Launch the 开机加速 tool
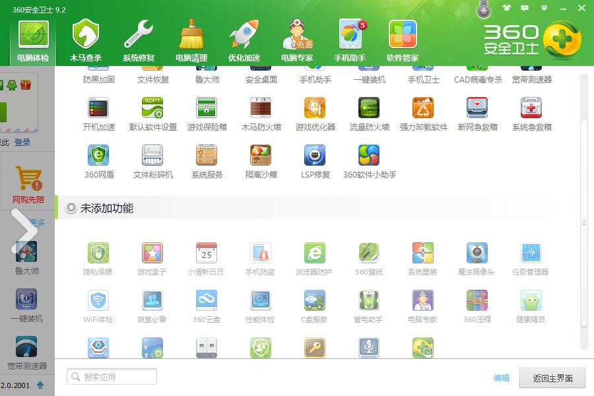This screenshot has width=594, height=396. [x=98, y=114]
